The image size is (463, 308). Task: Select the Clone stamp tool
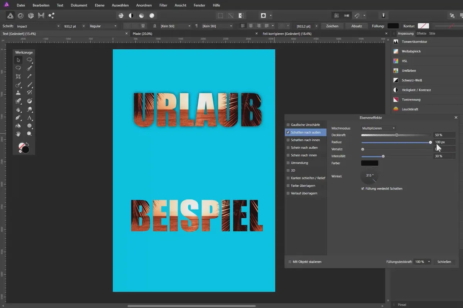(x=18, y=93)
